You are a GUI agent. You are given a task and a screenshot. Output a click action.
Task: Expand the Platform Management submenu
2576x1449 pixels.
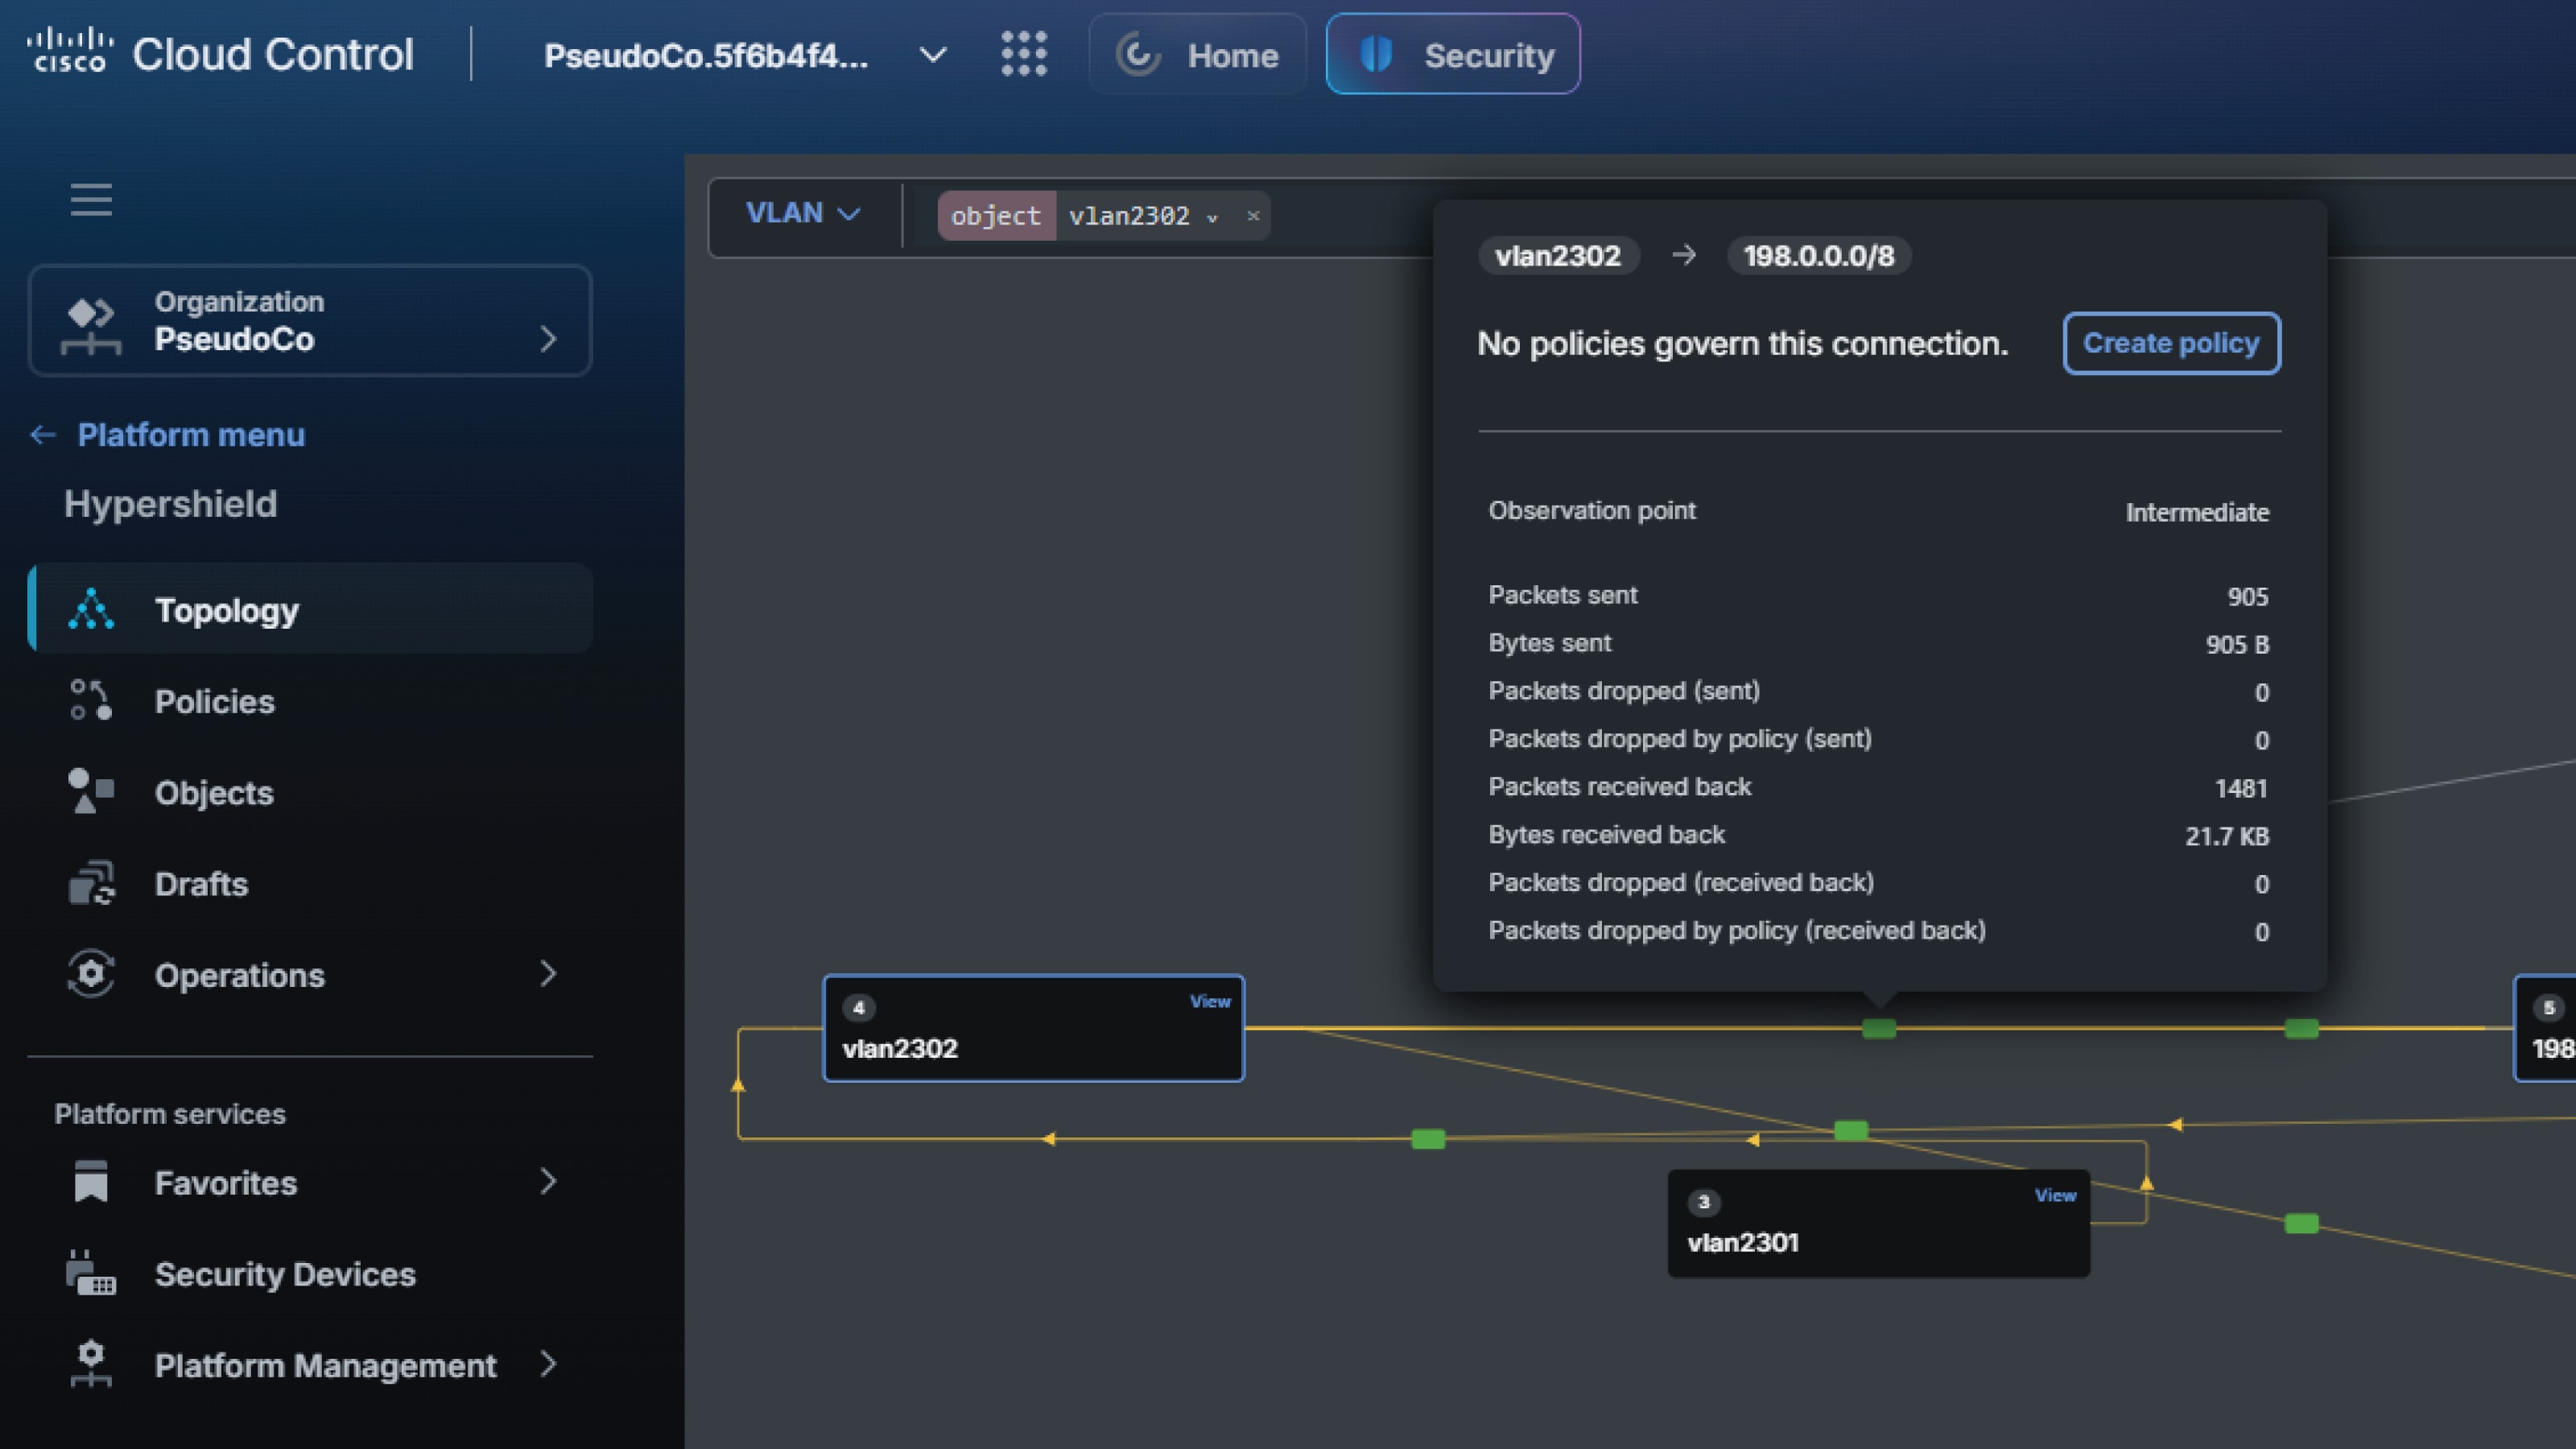tap(548, 1363)
